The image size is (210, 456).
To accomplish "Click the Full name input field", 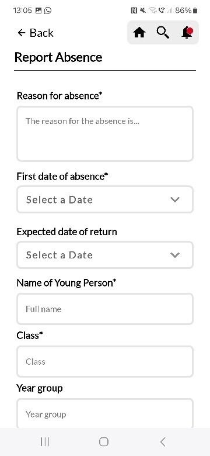I will click(x=105, y=309).
